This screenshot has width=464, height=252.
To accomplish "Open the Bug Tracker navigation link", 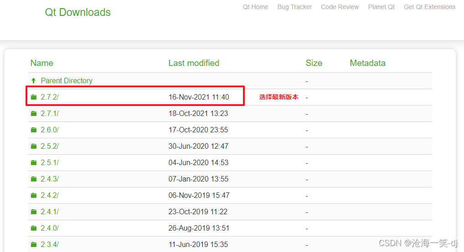I will coord(294,7).
